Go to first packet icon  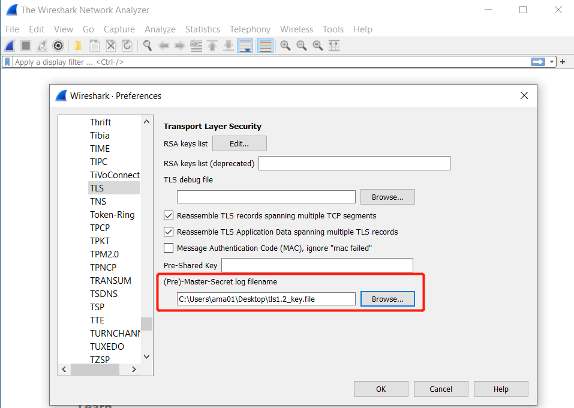[212, 46]
